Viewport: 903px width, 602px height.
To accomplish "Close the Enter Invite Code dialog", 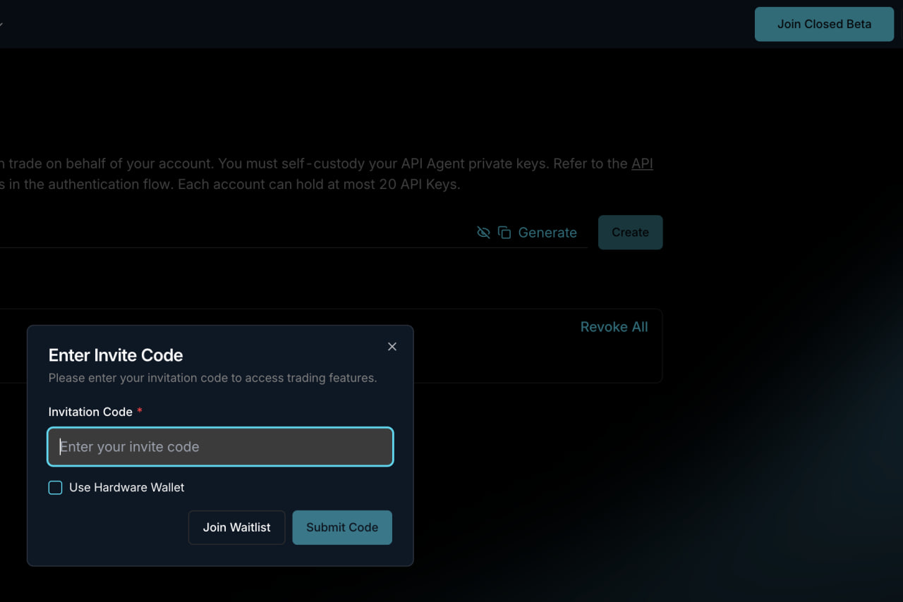I will [x=392, y=347].
